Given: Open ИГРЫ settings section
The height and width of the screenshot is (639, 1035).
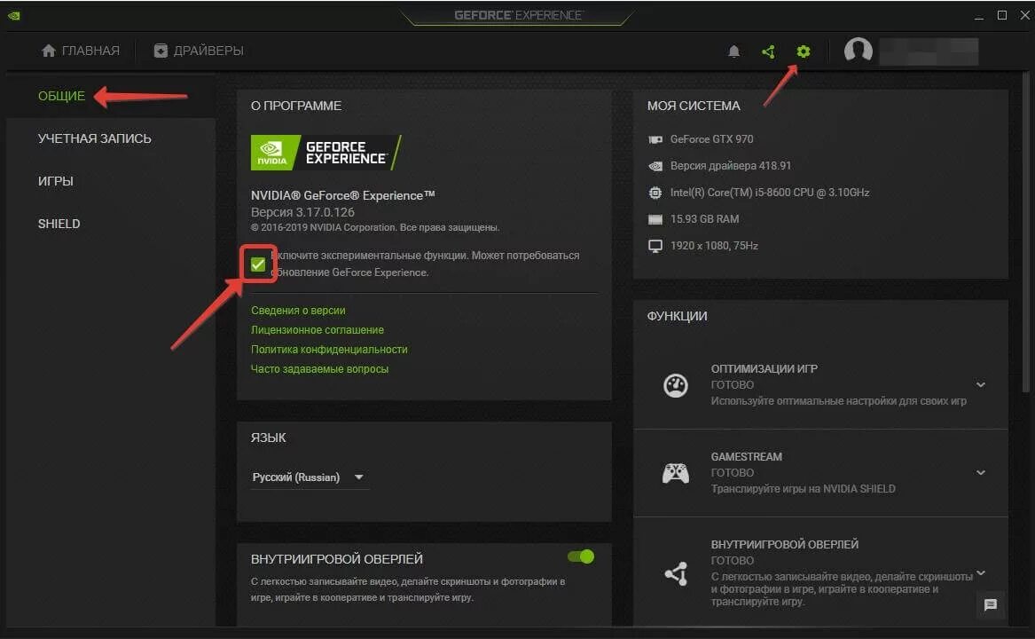Looking at the screenshot, I should pos(56,181).
